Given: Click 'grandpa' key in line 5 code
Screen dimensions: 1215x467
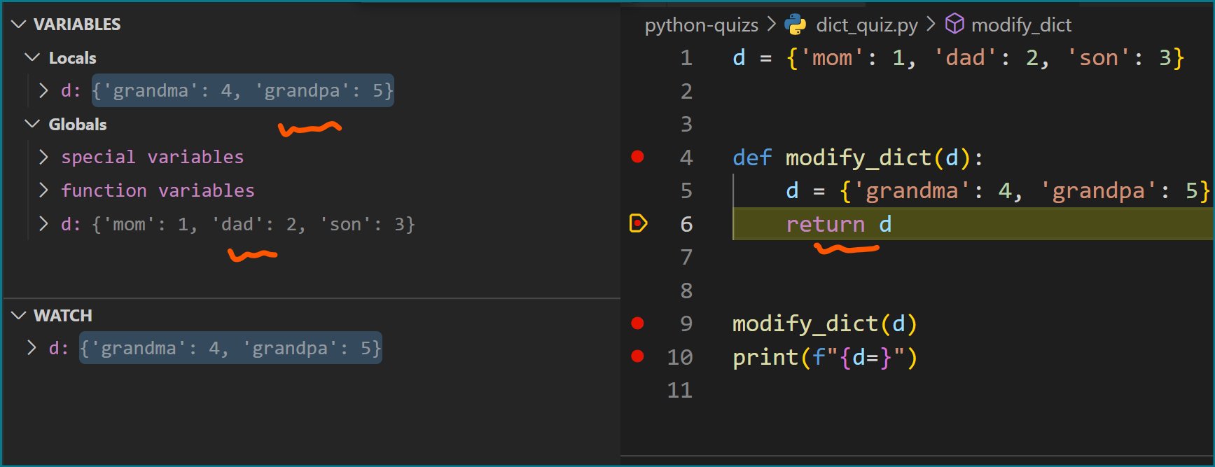Looking at the screenshot, I should 1098,190.
